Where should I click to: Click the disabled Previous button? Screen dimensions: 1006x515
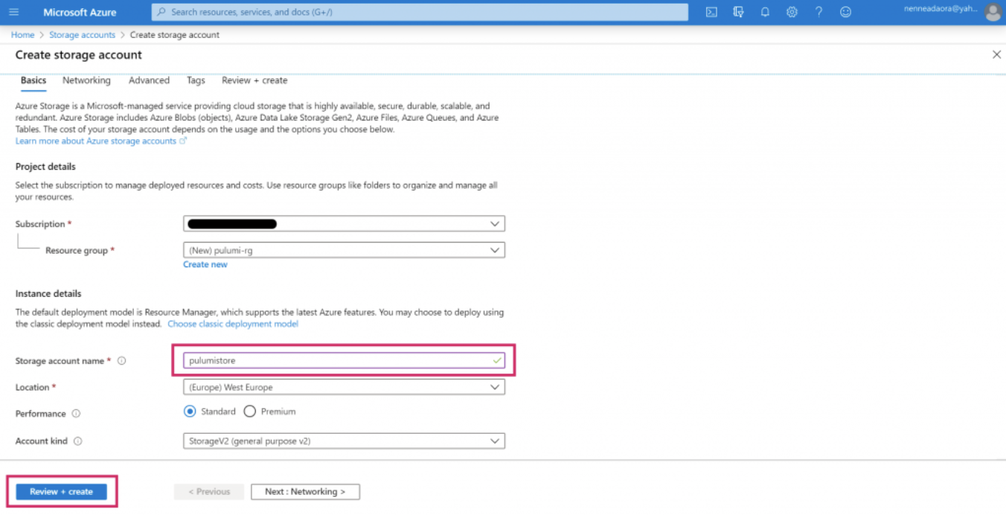pyautogui.click(x=209, y=491)
